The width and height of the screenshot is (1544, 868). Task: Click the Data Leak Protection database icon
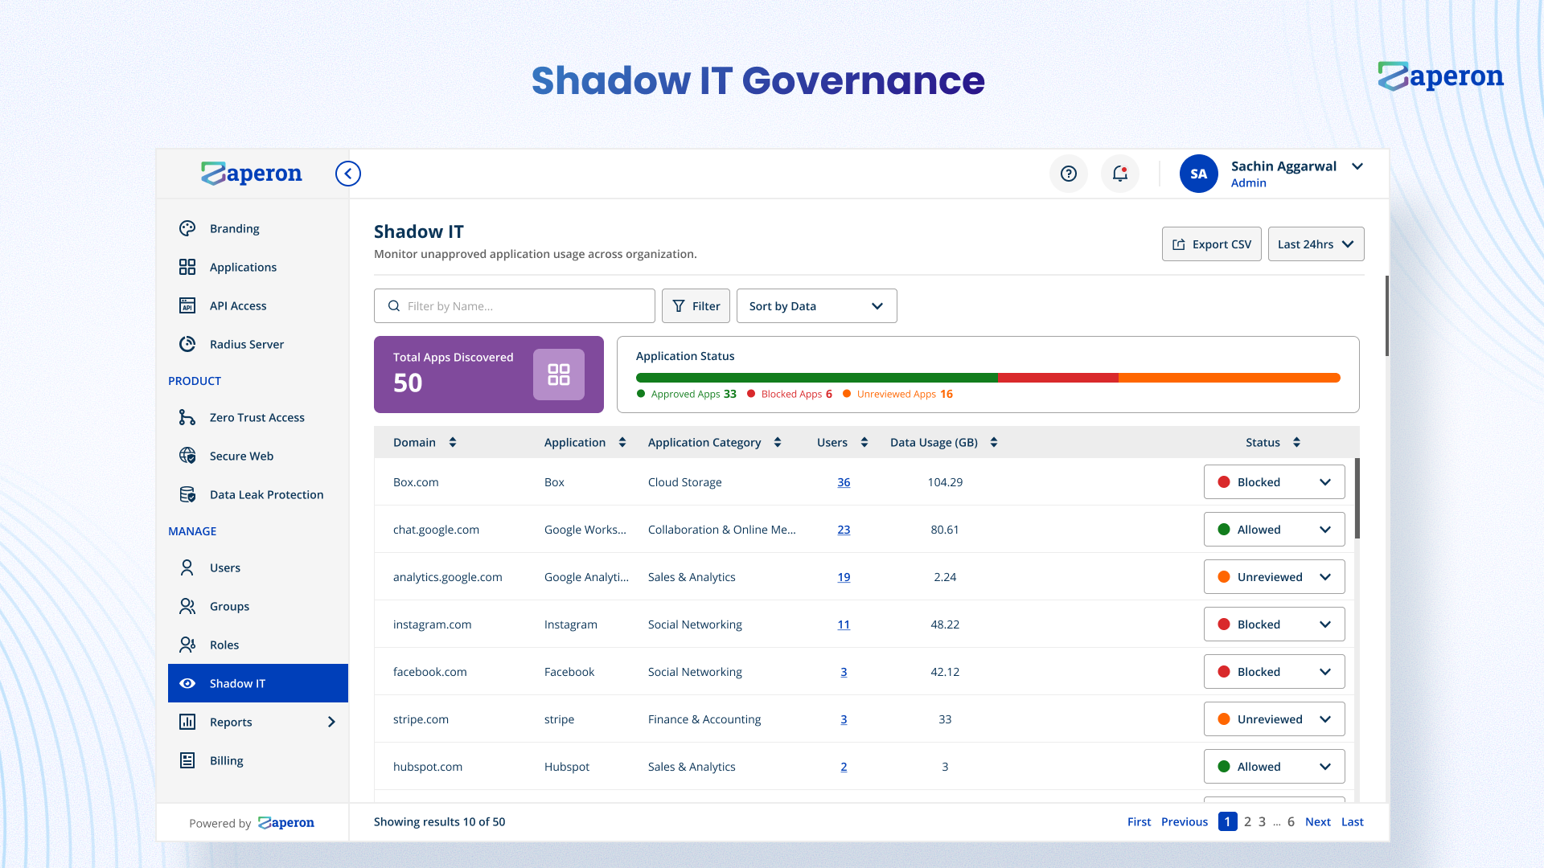[x=187, y=494]
